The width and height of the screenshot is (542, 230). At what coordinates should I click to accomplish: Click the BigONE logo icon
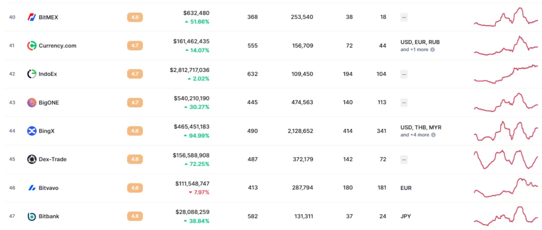point(32,103)
